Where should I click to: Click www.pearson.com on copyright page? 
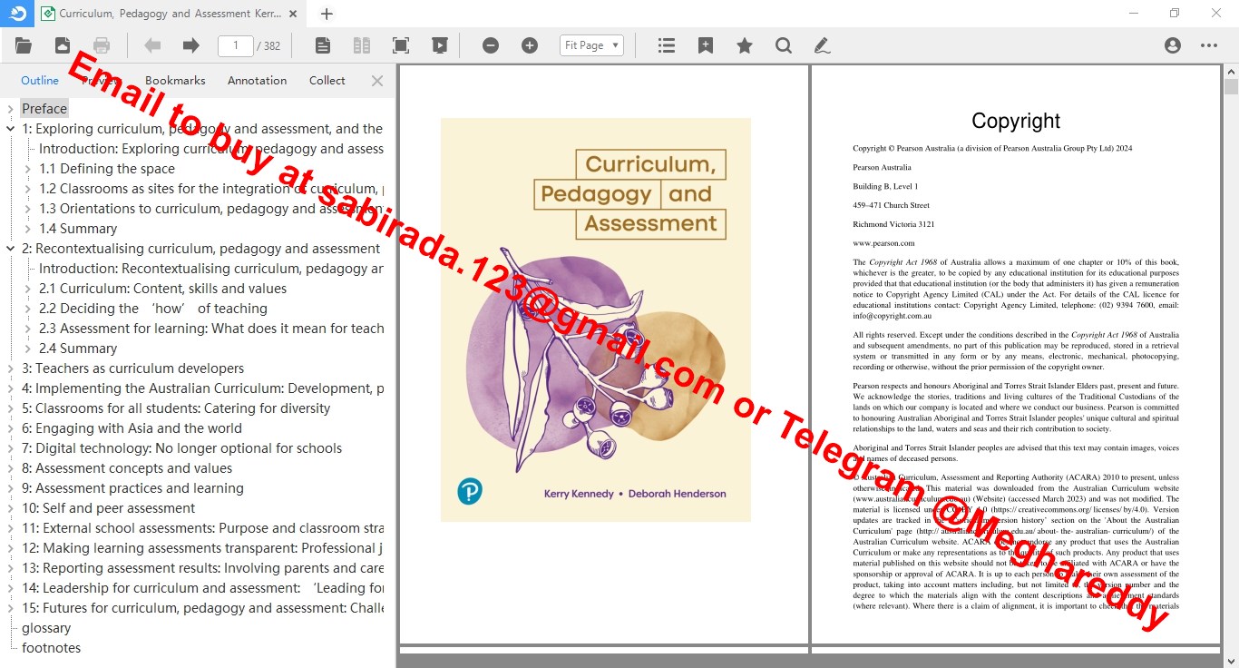(883, 243)
